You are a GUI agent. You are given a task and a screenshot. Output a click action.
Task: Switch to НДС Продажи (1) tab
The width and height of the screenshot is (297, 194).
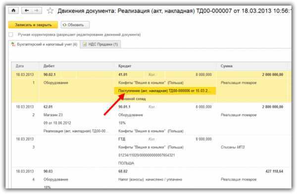coord(100,45)
